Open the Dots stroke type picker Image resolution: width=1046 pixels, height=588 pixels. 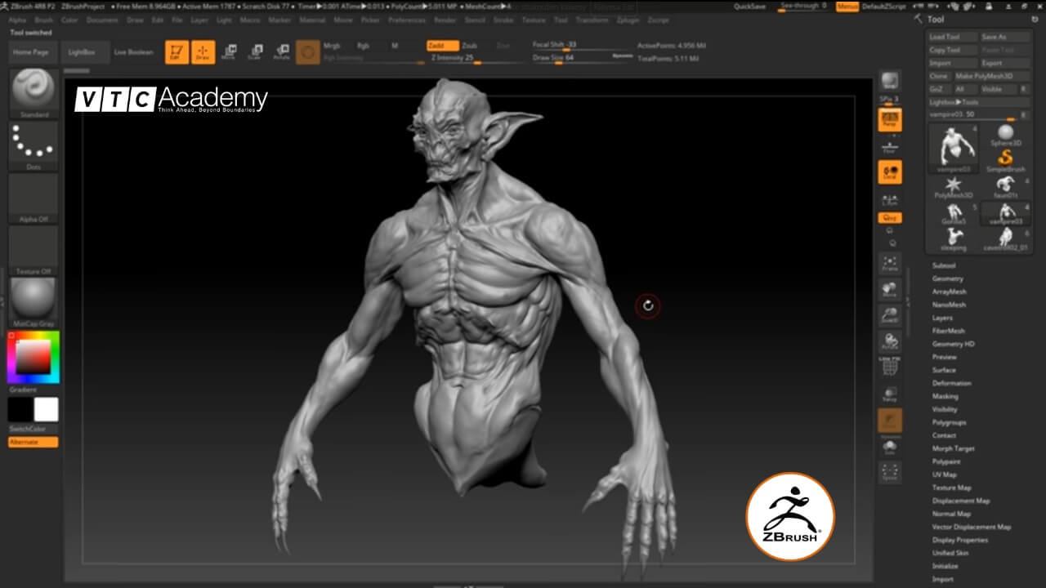tap(34, 145)
